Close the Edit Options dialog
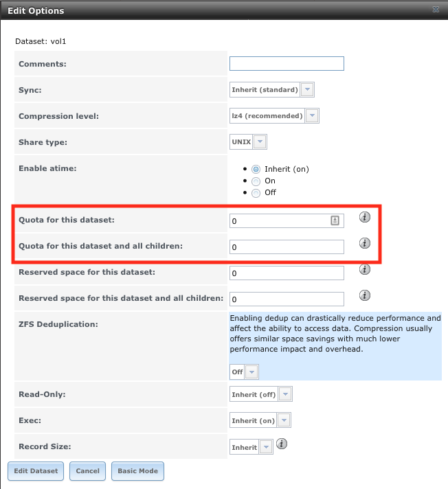Screen dimensions: 448x489 [436, 10]
